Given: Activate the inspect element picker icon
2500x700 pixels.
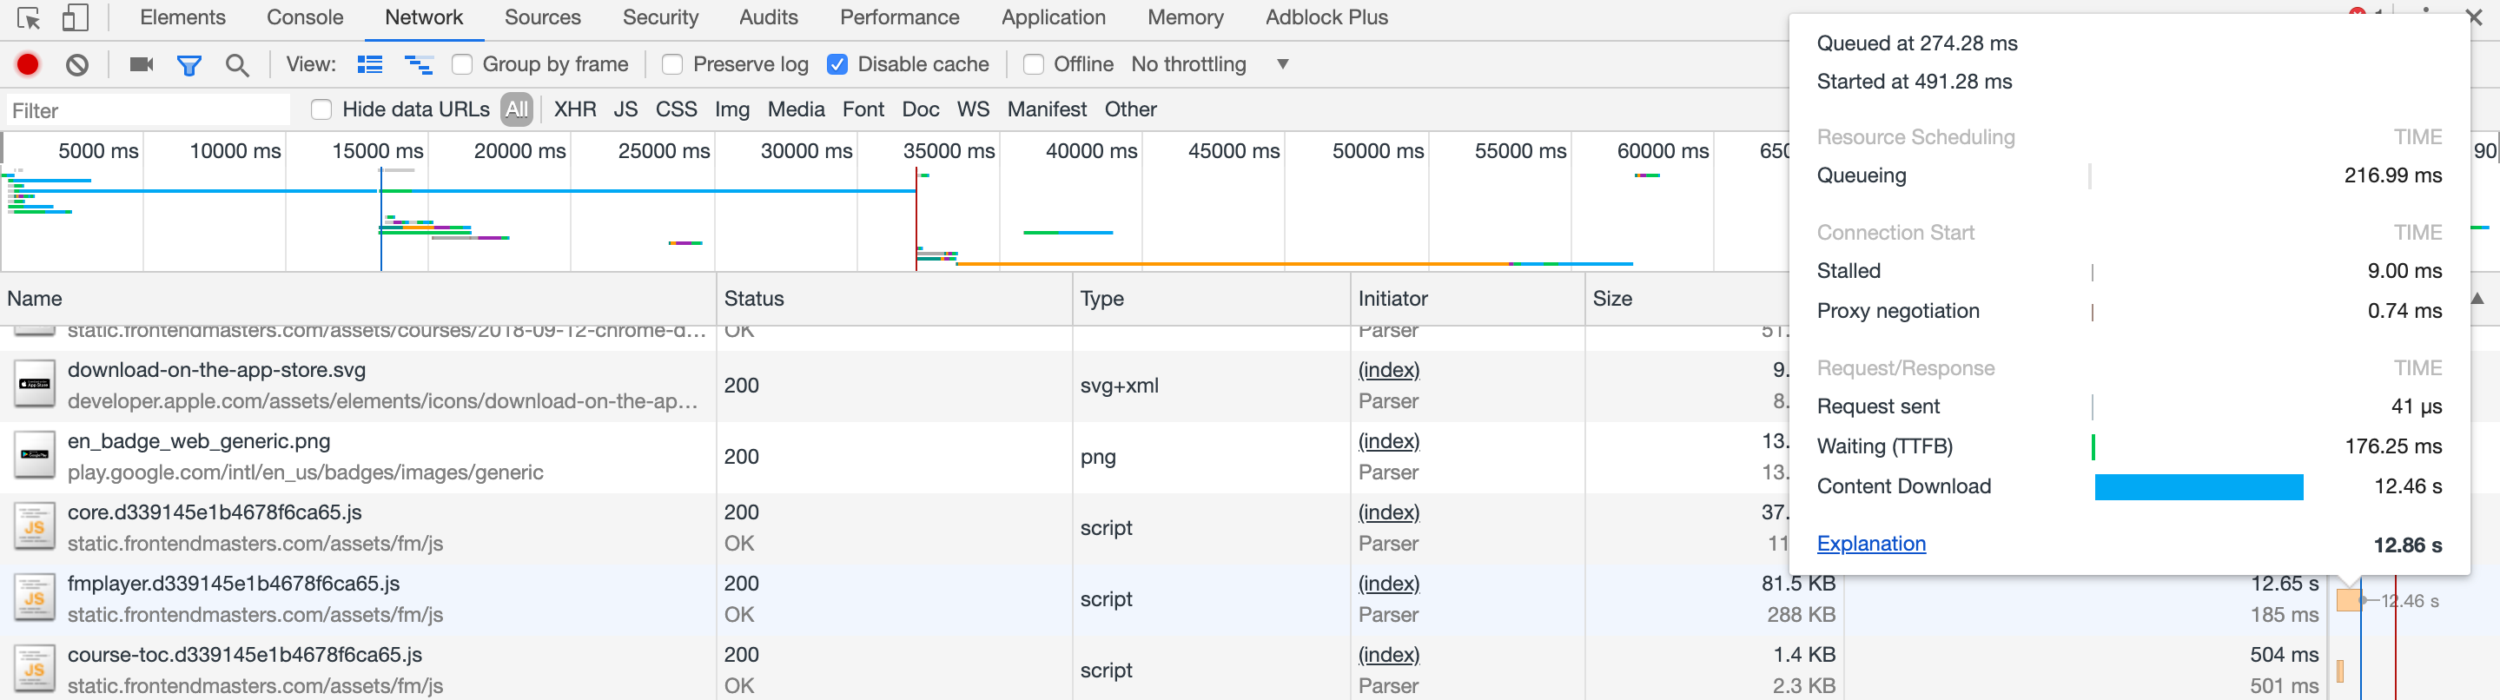Looking at the screenshot, I should coord(28,17).
